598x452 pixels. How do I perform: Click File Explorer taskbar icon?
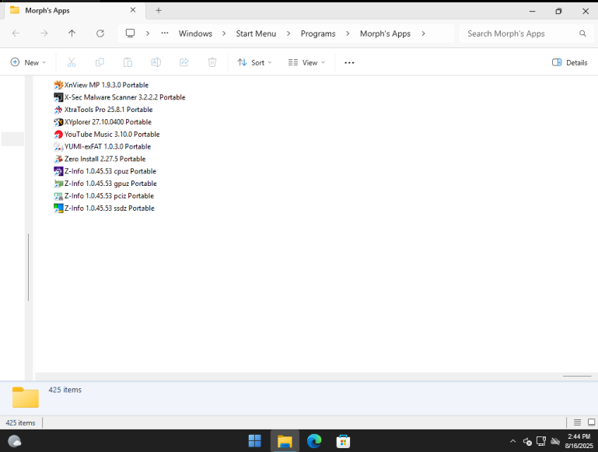(x=285, y=441)
